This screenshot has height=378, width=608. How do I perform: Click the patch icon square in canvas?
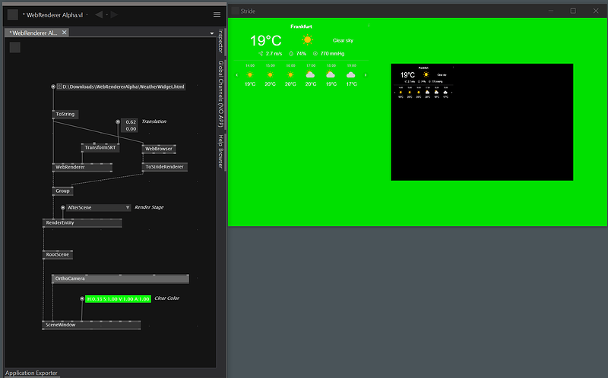pyautogui.click(x=14, y=47)
